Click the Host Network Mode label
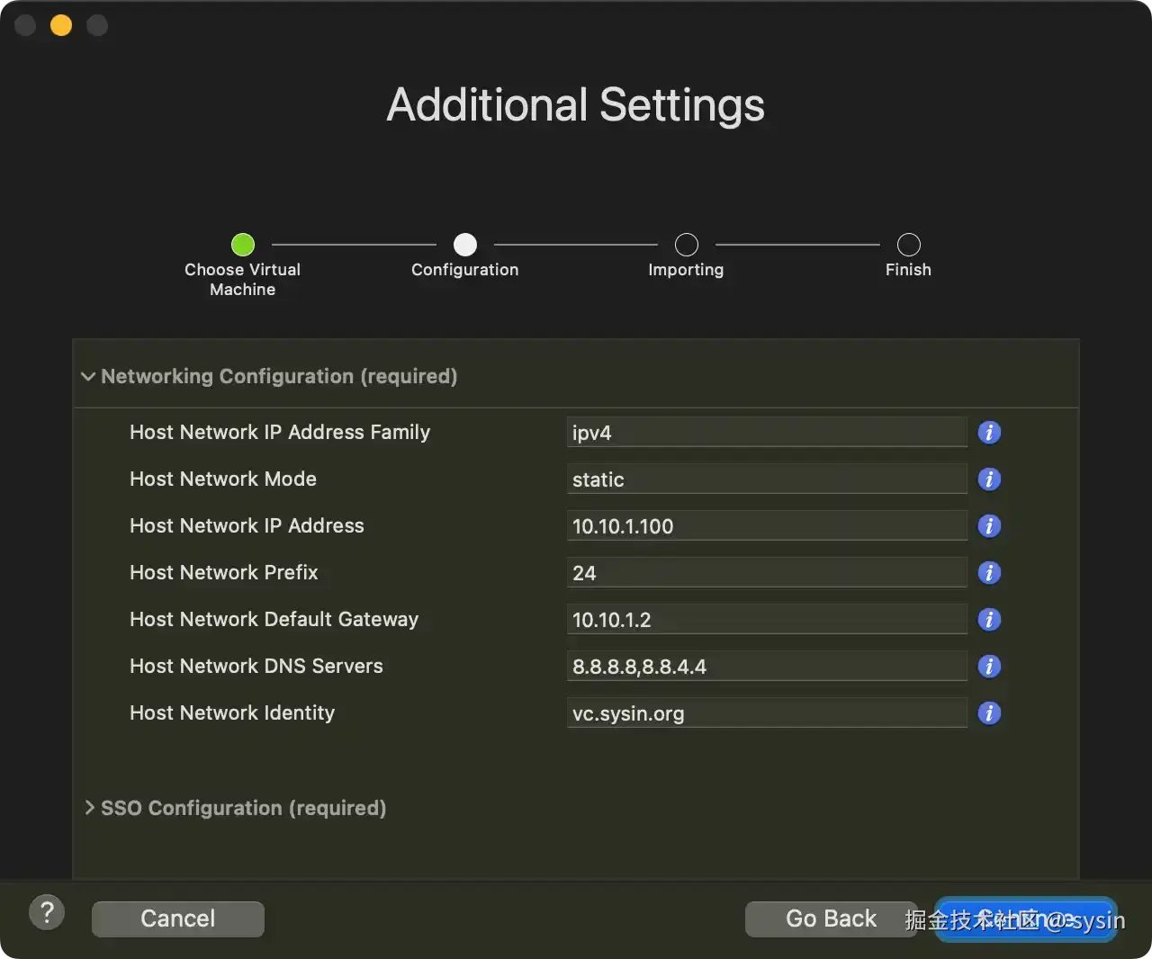Screen dimensions: 1152x959 click(223, 479)
